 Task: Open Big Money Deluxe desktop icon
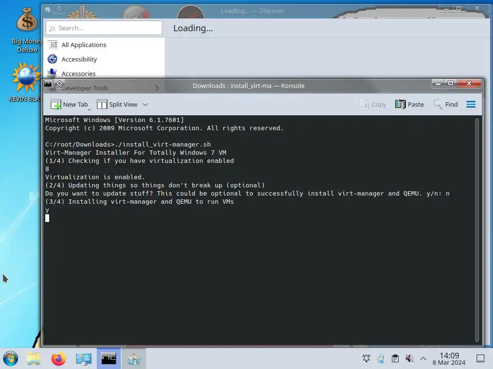27,30
